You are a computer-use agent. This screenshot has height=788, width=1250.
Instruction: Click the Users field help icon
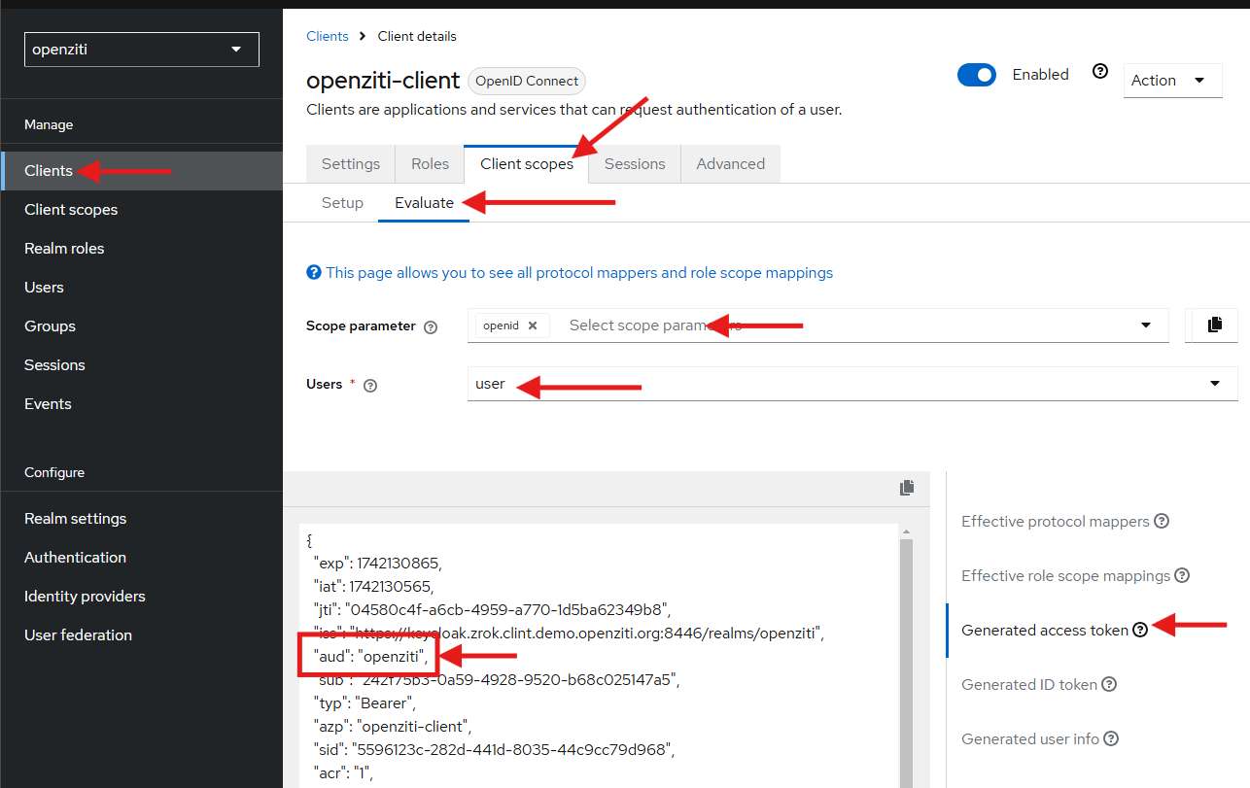click(369, 385)
